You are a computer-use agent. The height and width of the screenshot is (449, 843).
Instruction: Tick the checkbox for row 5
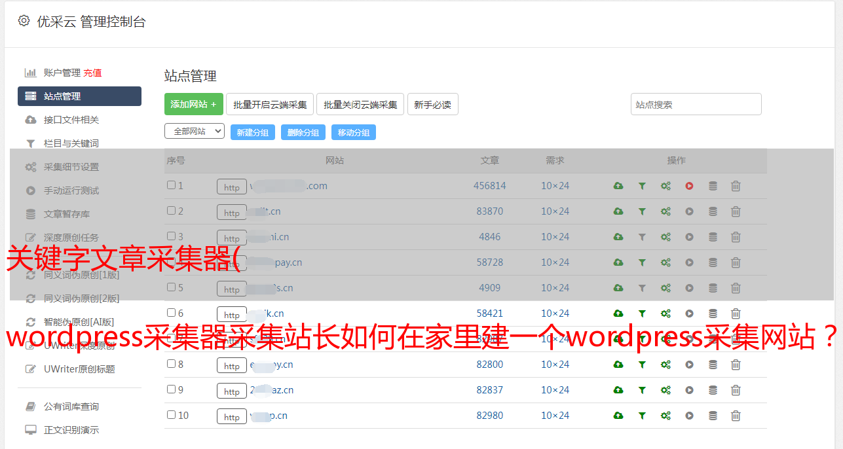tap(171, 287)
